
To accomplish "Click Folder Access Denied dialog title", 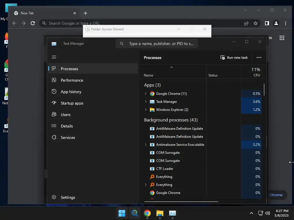I will click(107, 29).
